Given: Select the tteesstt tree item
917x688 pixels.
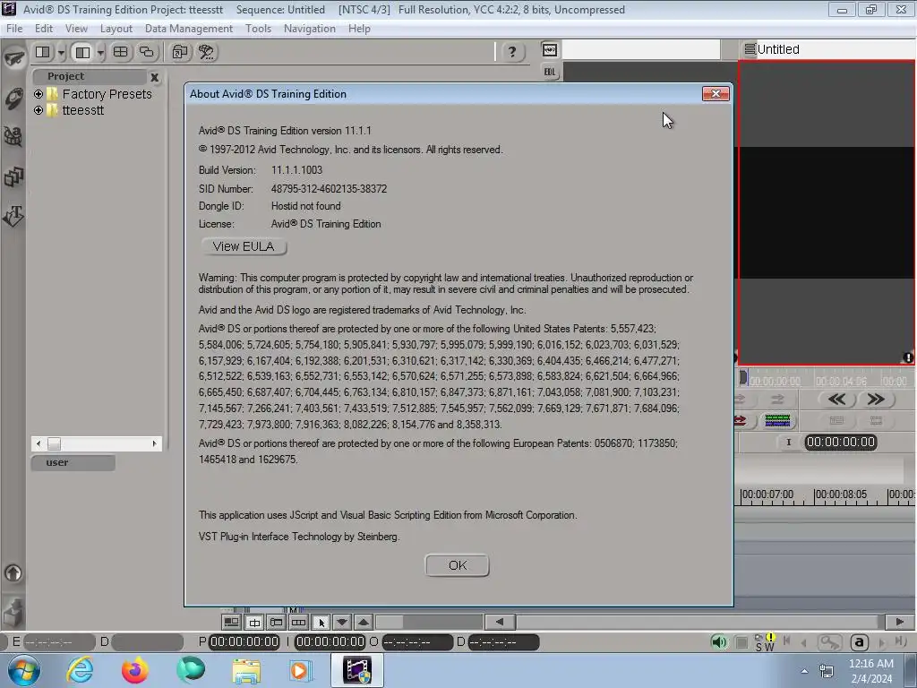Looking at the screenshot, I should [83, 110].
